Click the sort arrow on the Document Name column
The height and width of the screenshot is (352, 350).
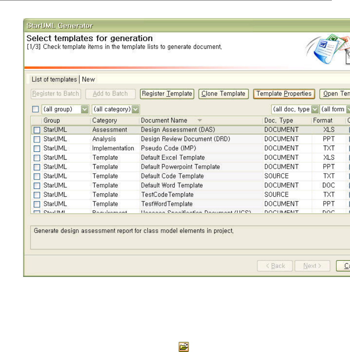200,120
